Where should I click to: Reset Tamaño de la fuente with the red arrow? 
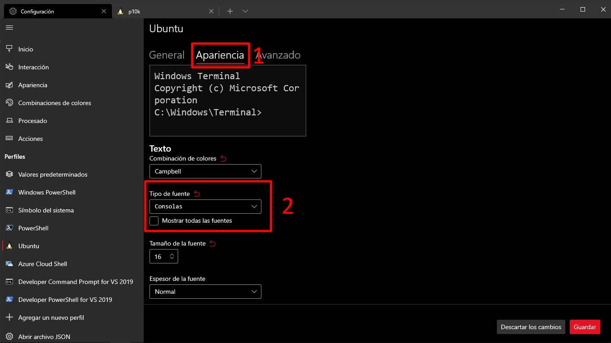pyautogui.click(x=213, y=243)
